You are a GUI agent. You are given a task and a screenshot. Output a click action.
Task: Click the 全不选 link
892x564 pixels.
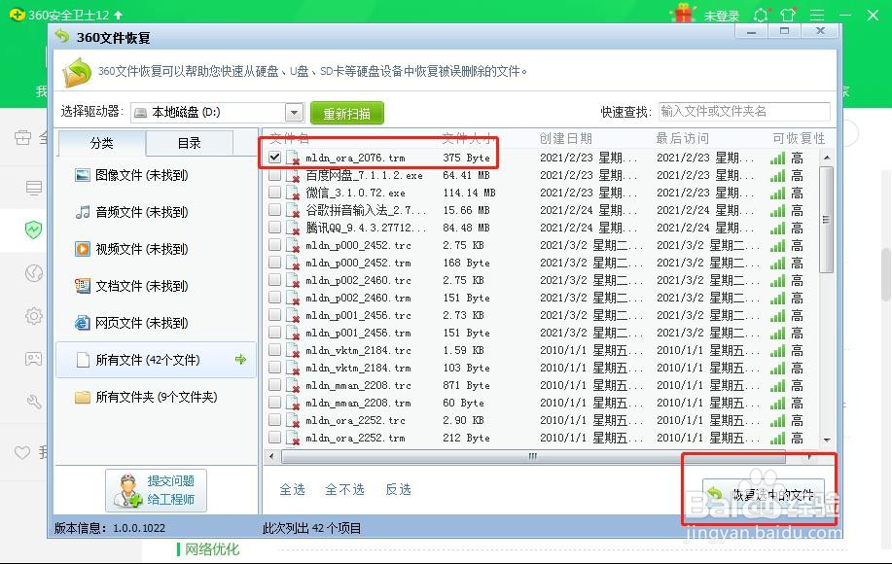tap(344, 489)
